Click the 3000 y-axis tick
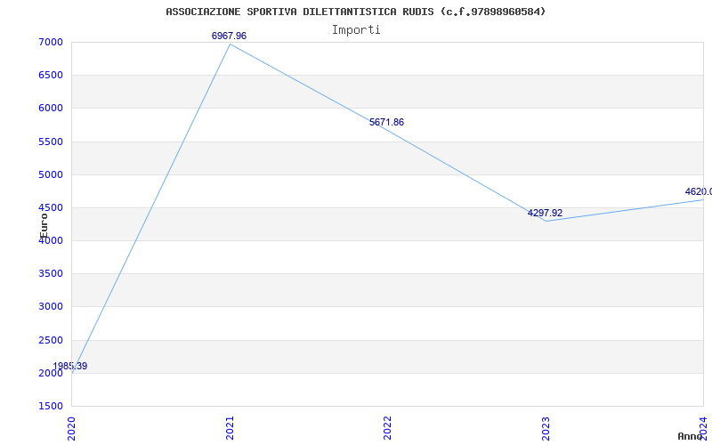Viewport: 712px width, 445px height. click(x=51, y=306)
